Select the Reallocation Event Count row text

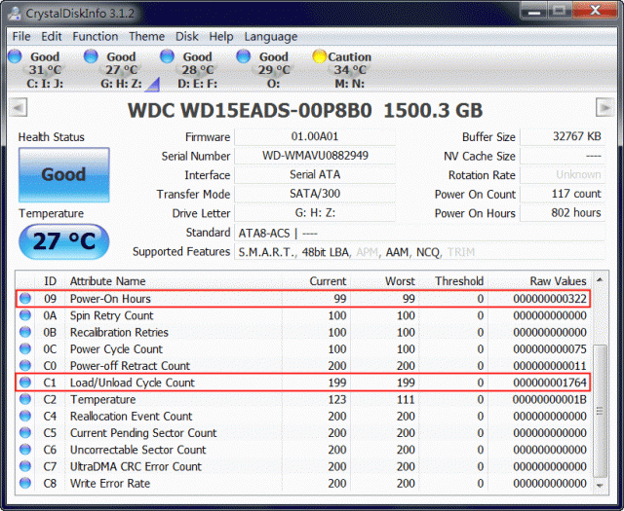coord(131,416)
